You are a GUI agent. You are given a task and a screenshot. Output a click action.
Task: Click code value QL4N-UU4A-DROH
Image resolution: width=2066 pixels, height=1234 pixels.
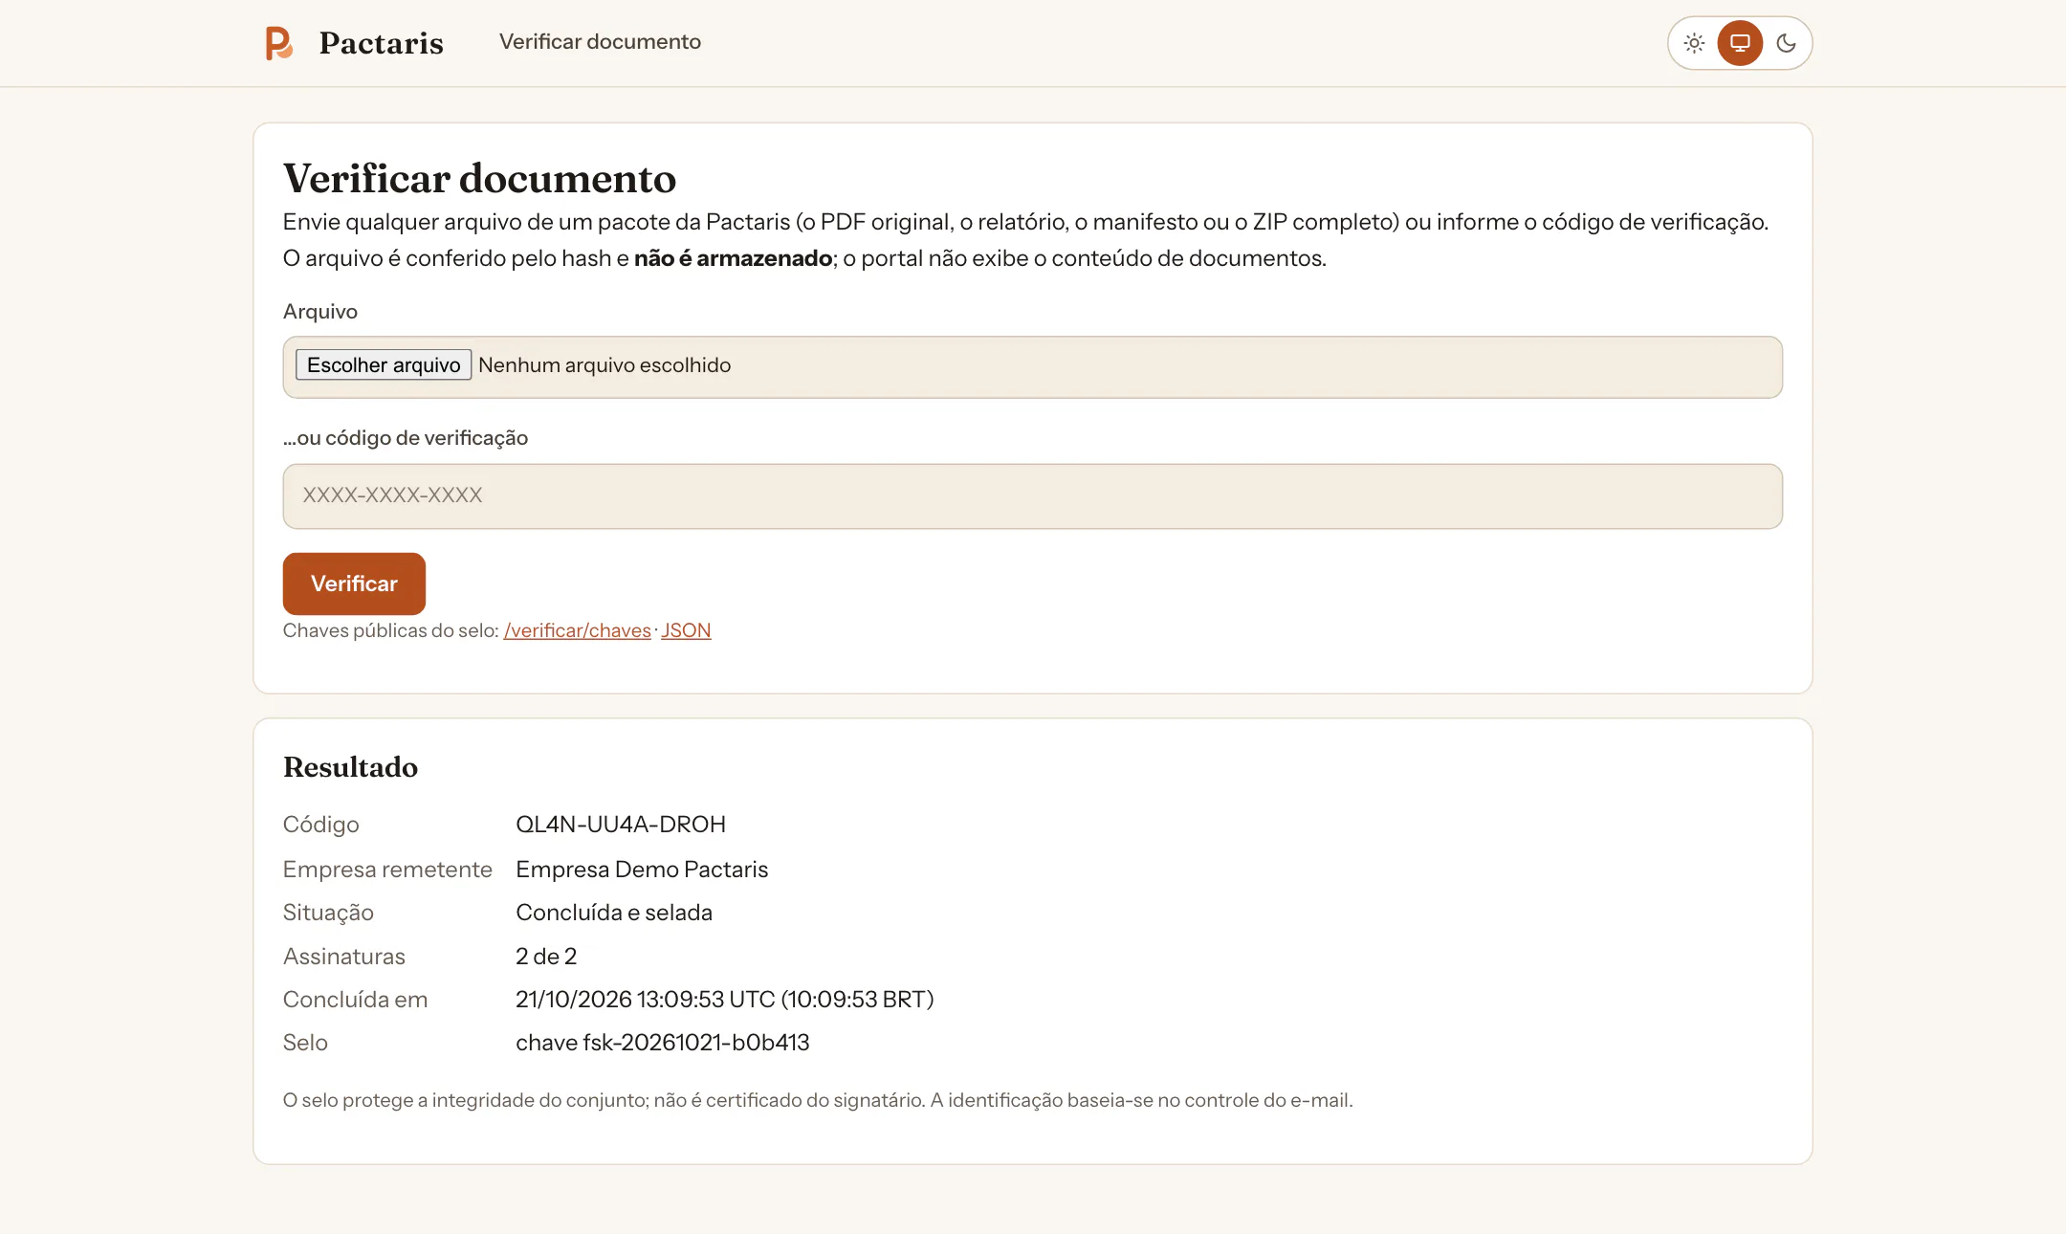(x=621, y=825)
